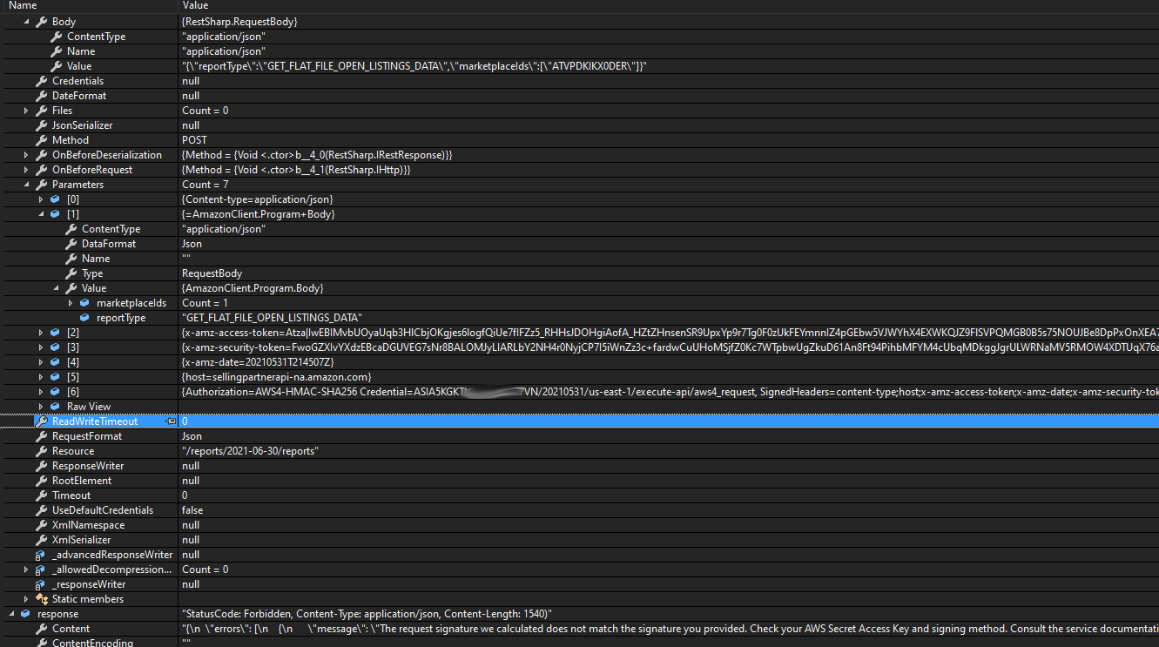Image resolution: width=1159 pixels, height=647 pixels.
Task: Click wrench icon beside Timeout
Action: (x=42, y=495)
